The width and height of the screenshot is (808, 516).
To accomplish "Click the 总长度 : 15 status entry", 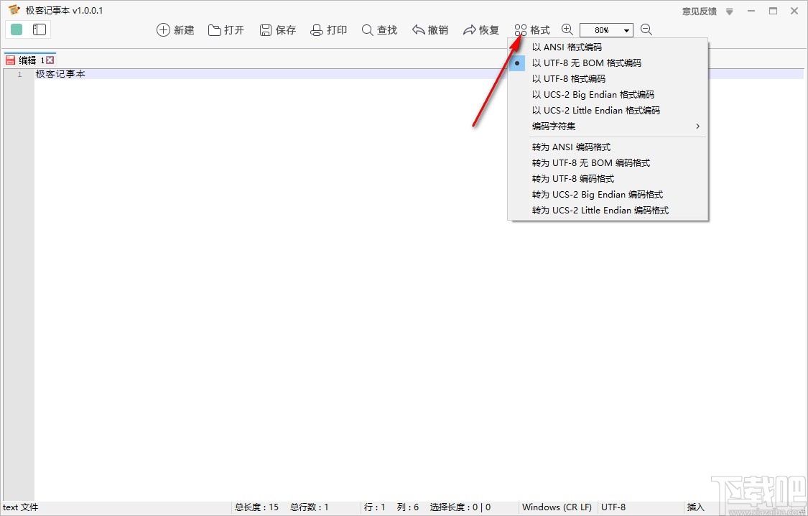I will [x=256, y=507].
